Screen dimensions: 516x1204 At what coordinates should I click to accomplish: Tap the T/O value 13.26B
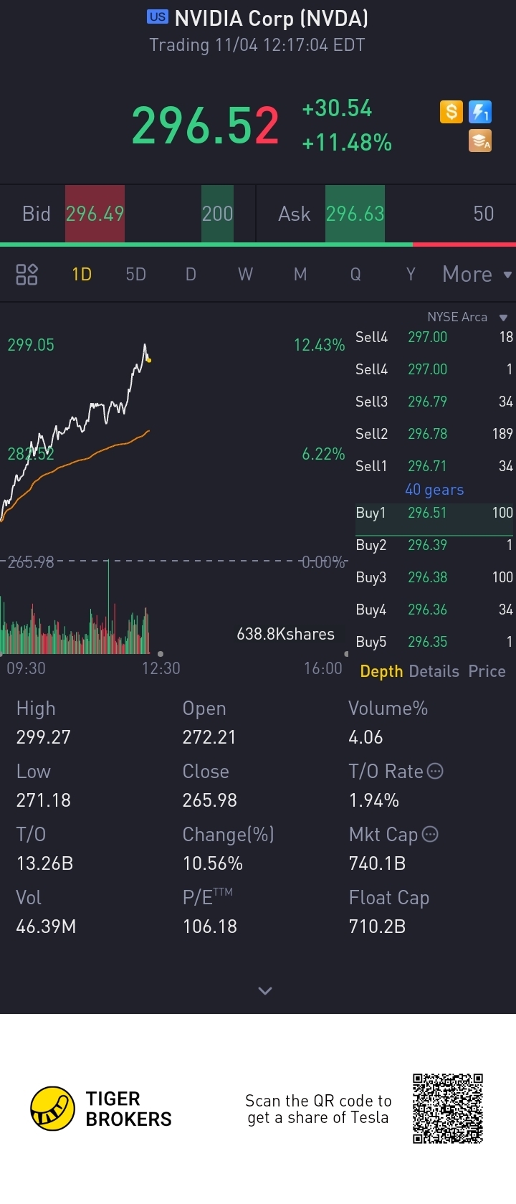pyautogui.click(x=44, y=863)
